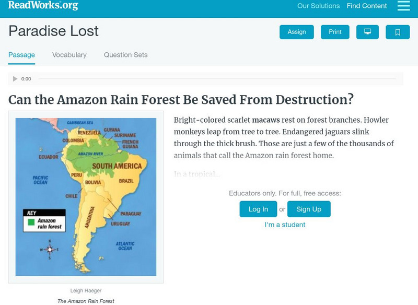Click the ReadWorks.org logo

pyautogui.click(x=43, y=6)
